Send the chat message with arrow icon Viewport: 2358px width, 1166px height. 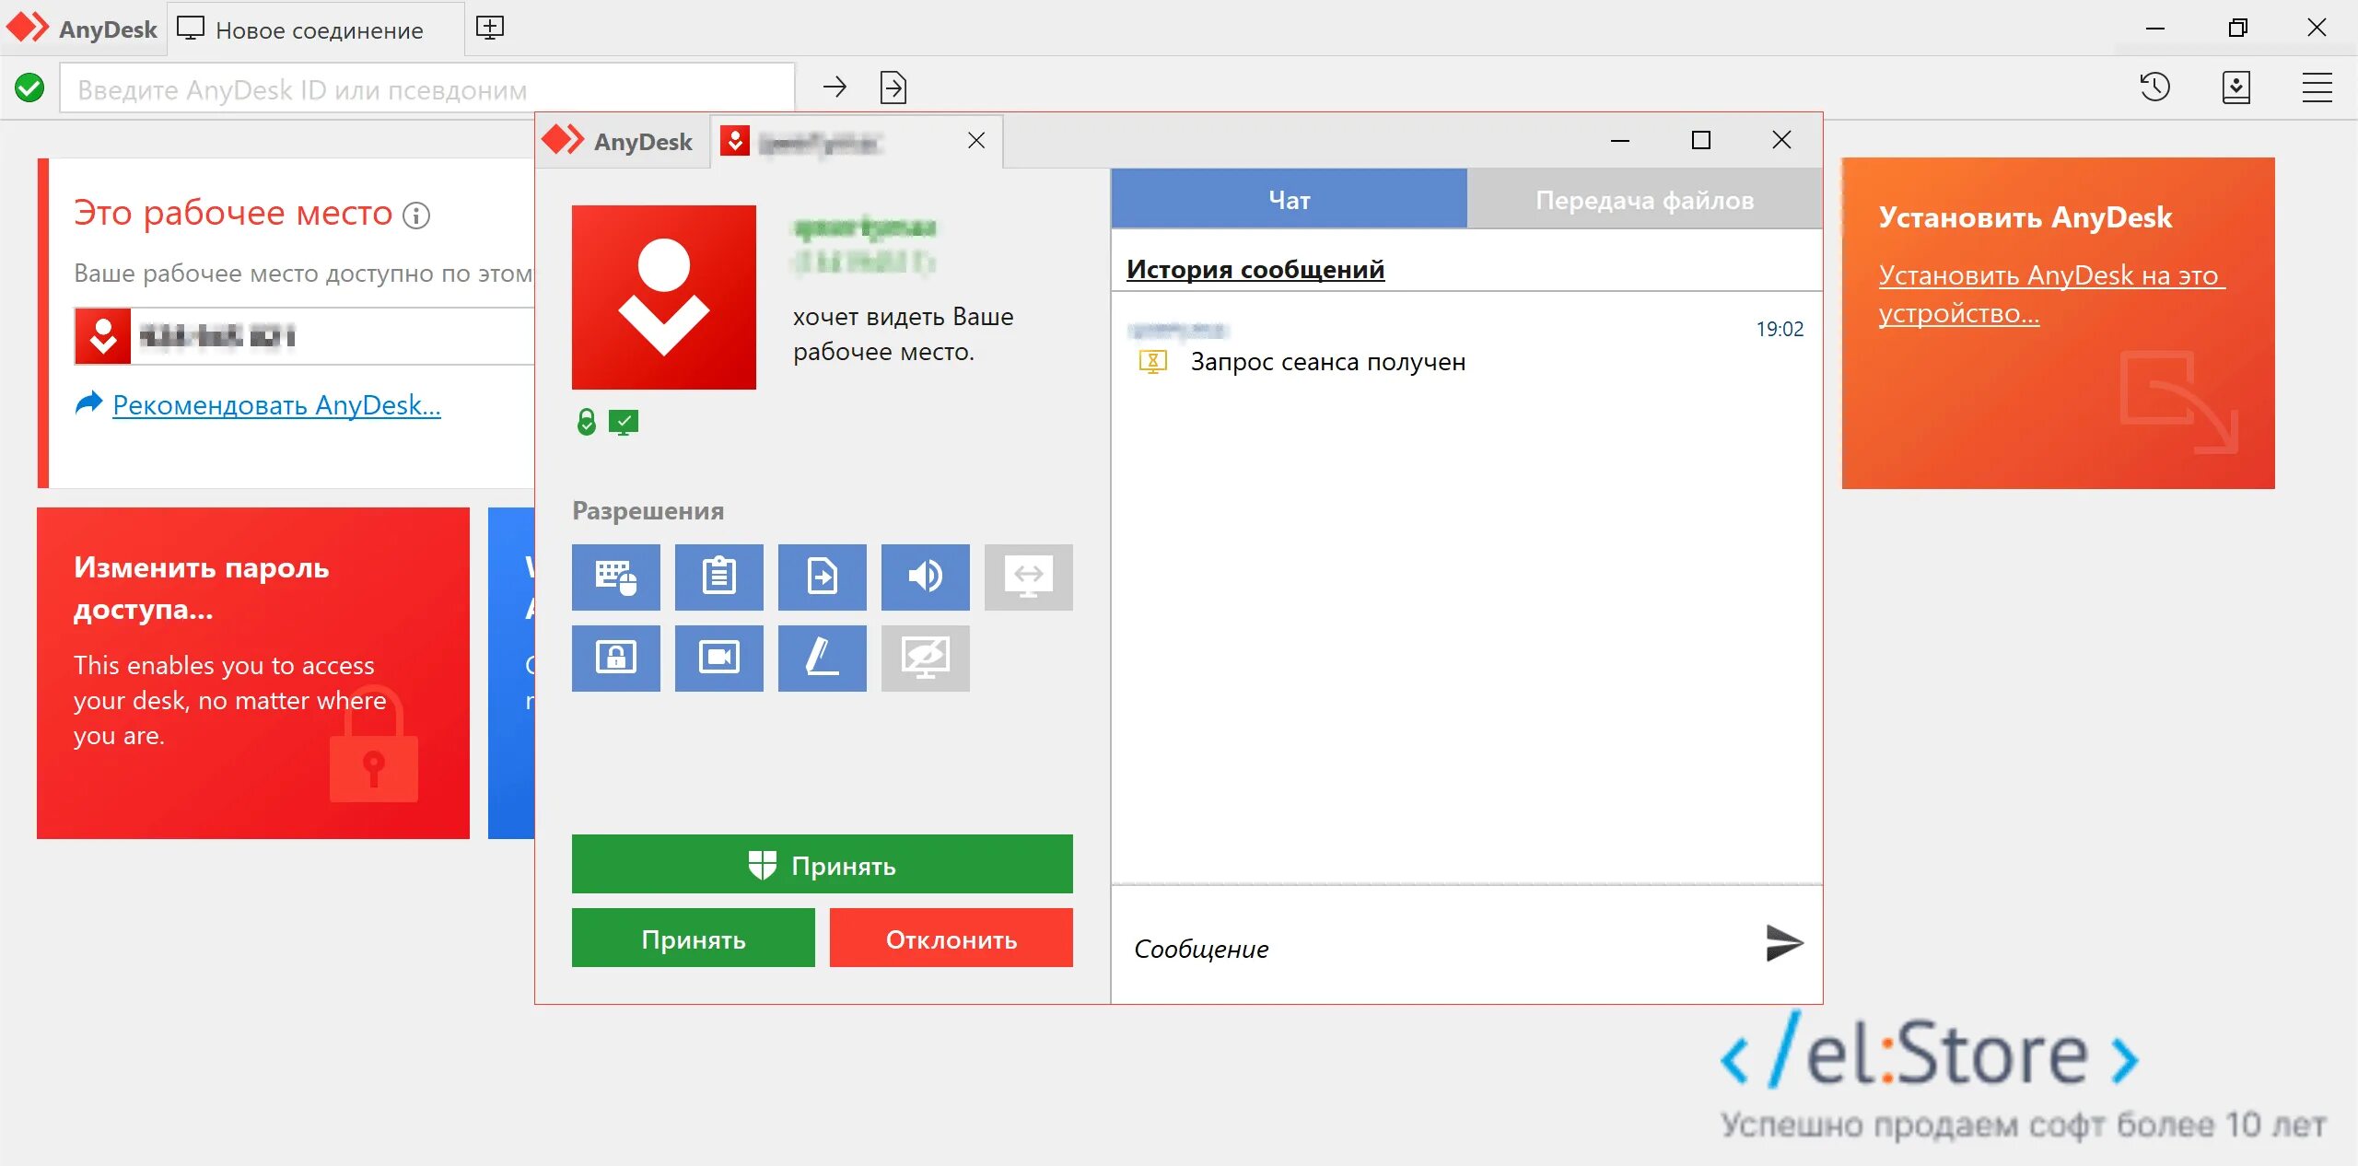click(1784, 943)
